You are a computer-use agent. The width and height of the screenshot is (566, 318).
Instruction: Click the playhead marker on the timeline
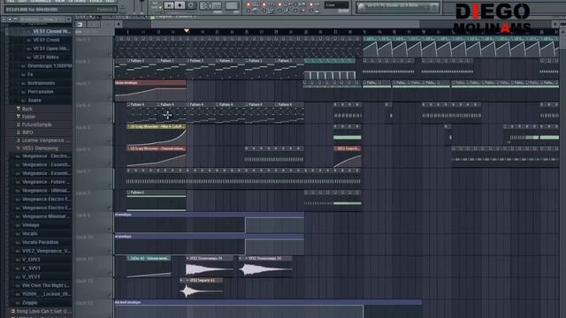[x=187, y=32]
